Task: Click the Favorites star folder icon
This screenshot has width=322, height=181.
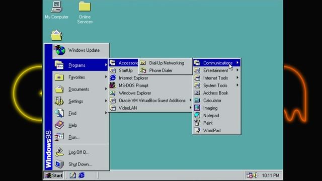Action: pos(59,77)
